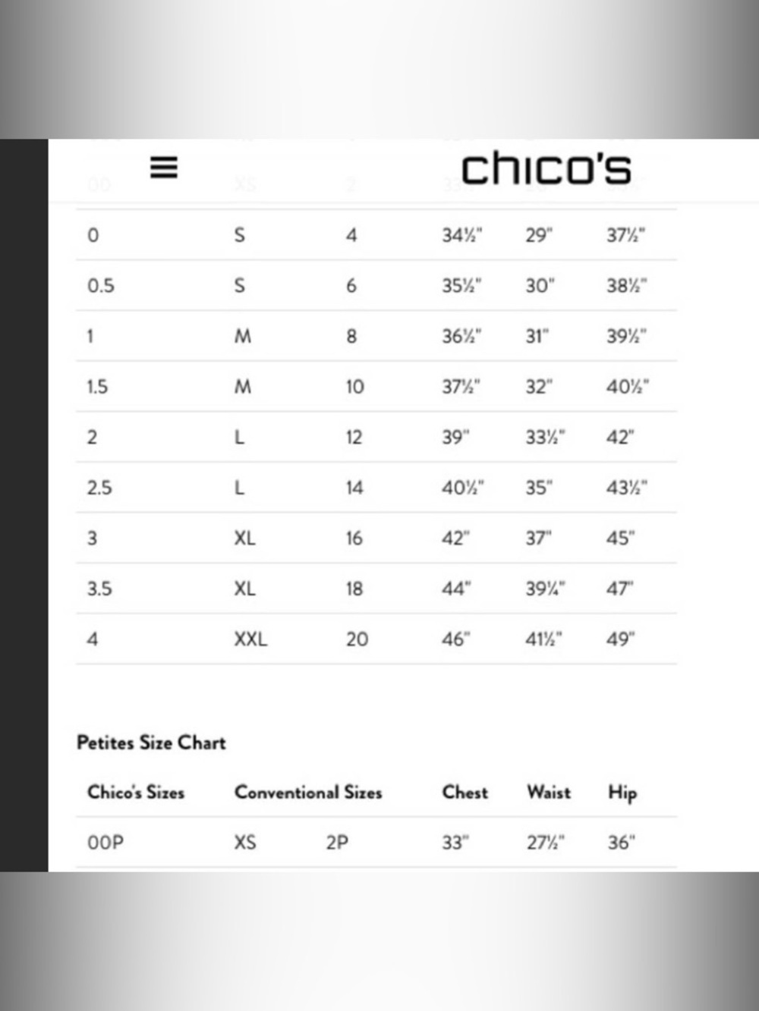Click the Conventional Sizes column header
This screenshot has width=759, height=1011.
point(308,792)
